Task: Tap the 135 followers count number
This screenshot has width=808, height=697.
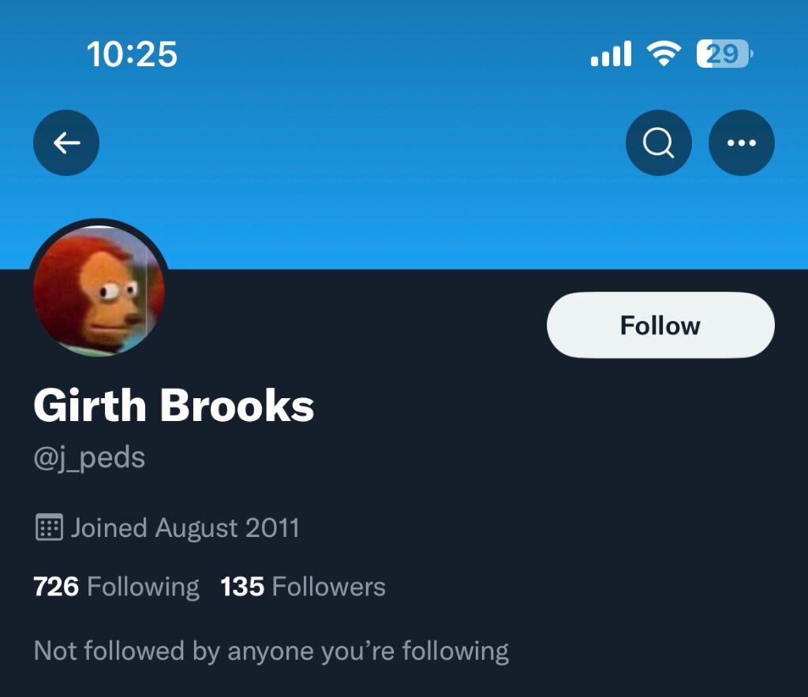Action: pos(242,587)
